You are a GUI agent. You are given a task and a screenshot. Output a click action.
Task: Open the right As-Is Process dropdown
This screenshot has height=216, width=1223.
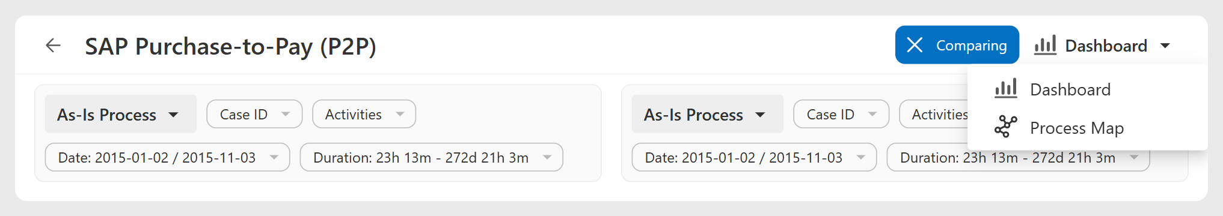[x=708, y=114]
